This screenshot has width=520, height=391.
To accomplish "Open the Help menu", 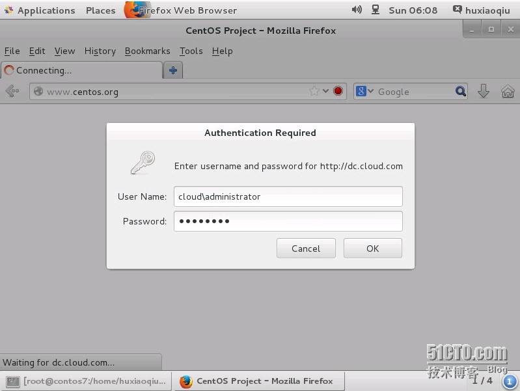I will (222, 51).
